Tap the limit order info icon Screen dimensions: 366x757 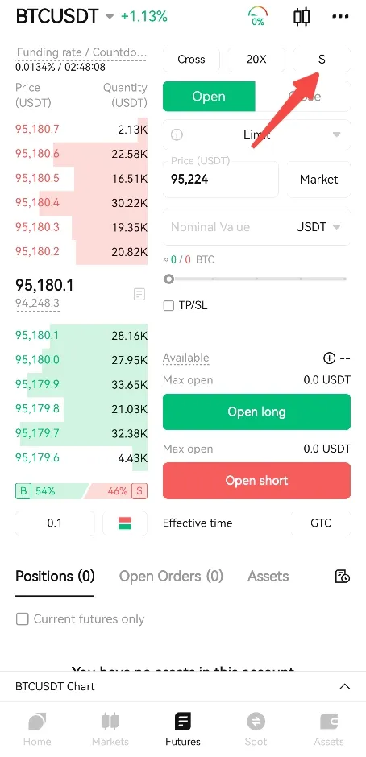point(177,134)
